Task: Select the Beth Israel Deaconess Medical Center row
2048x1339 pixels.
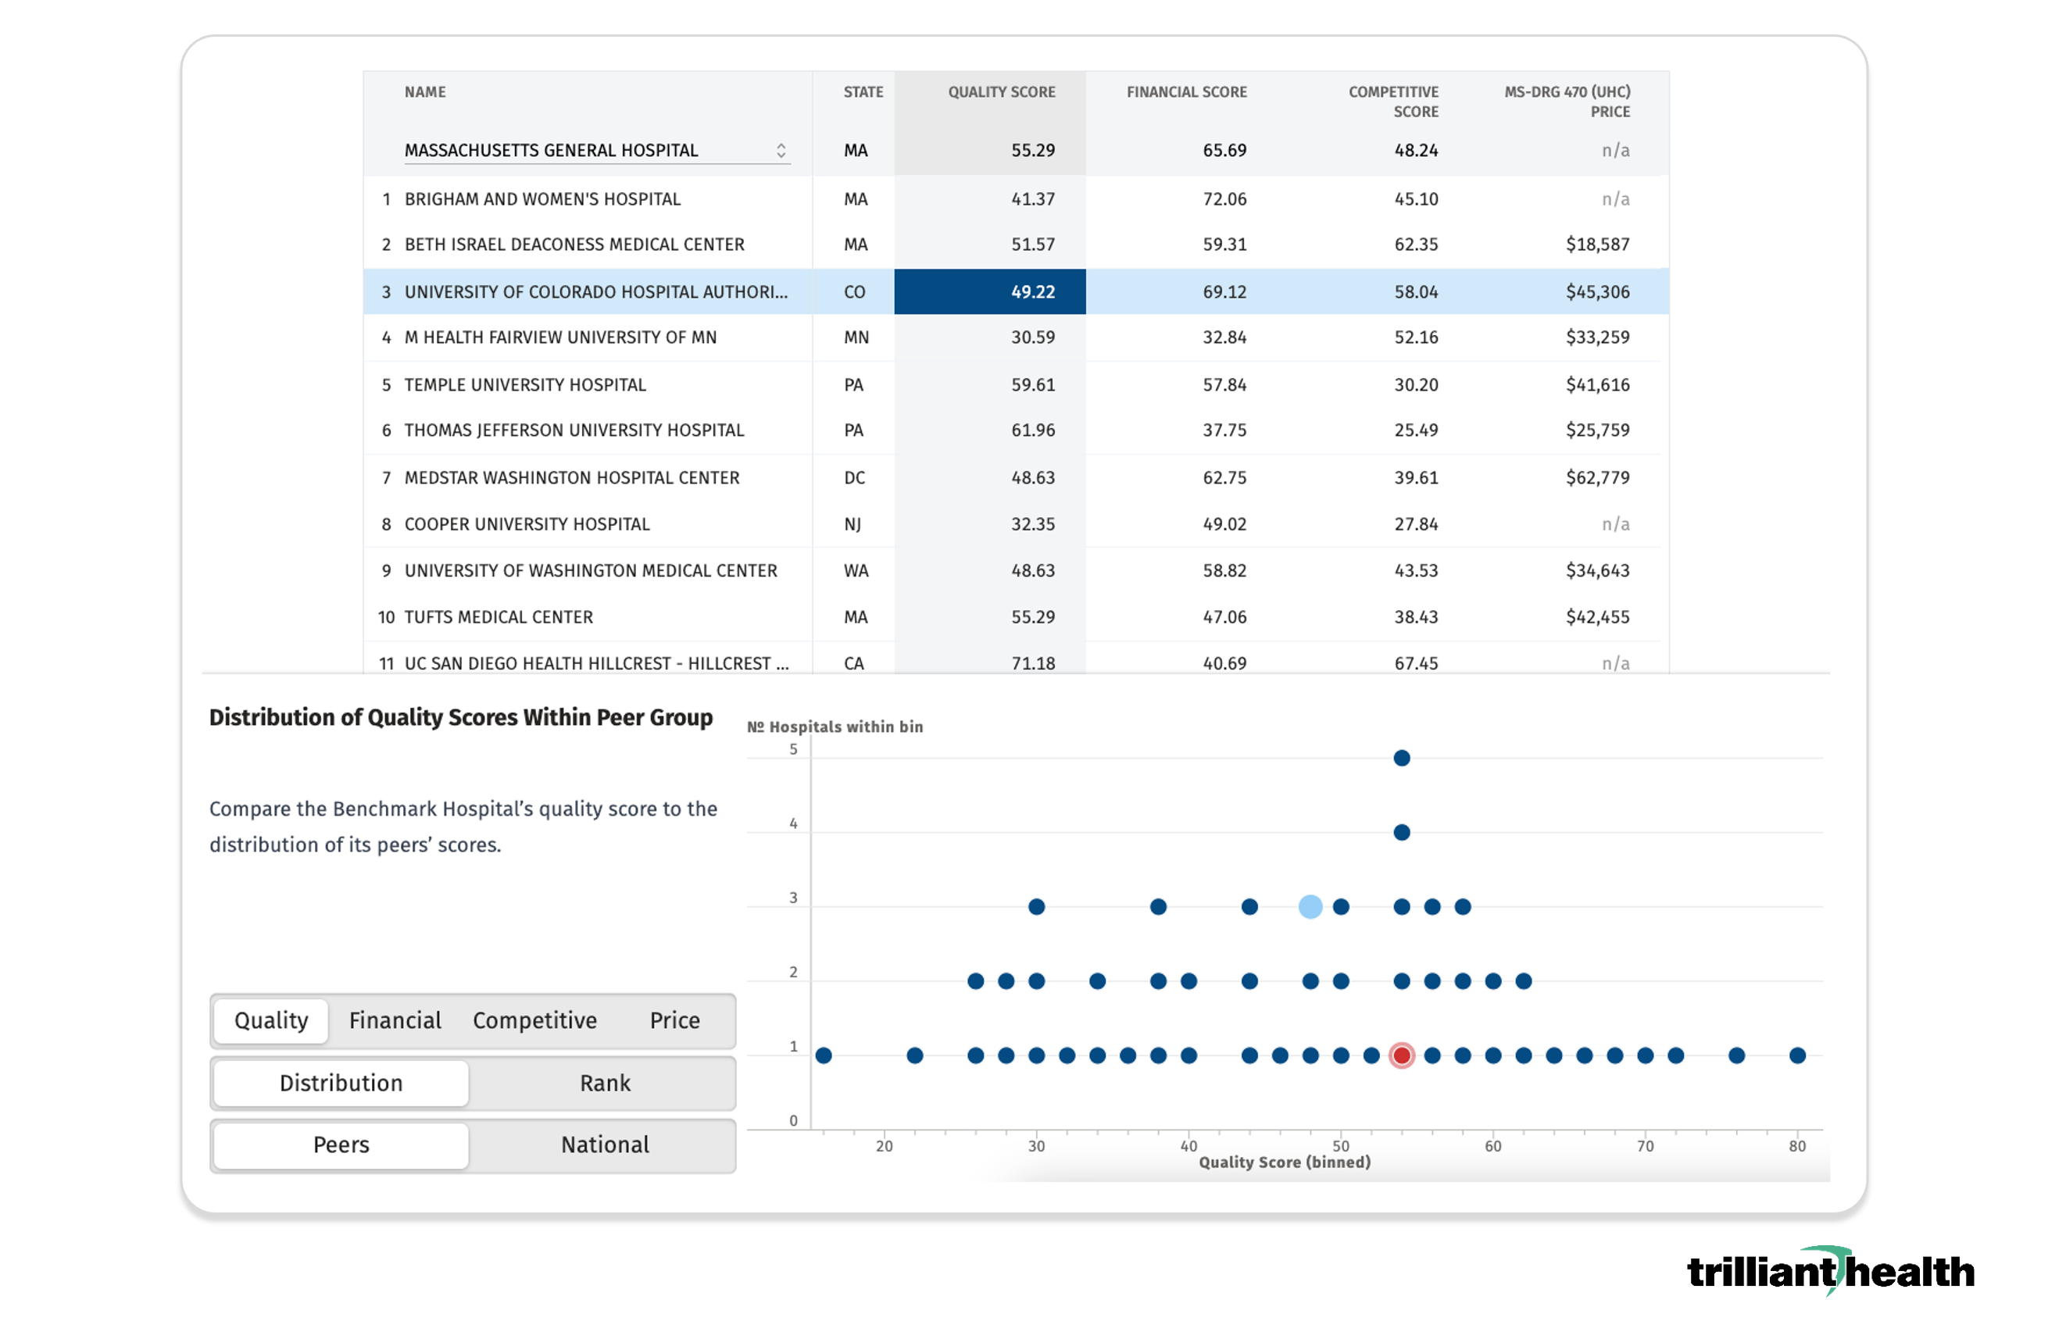Action: coord(1015,245)
